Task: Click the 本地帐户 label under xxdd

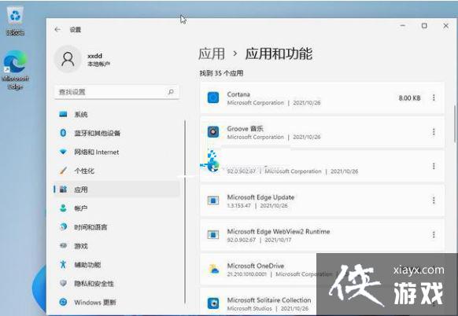Action: click(98, 64)
